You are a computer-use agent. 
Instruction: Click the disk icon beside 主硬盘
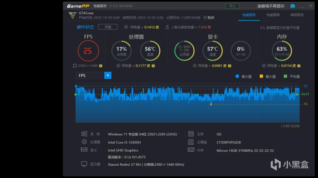pos(191,142)
